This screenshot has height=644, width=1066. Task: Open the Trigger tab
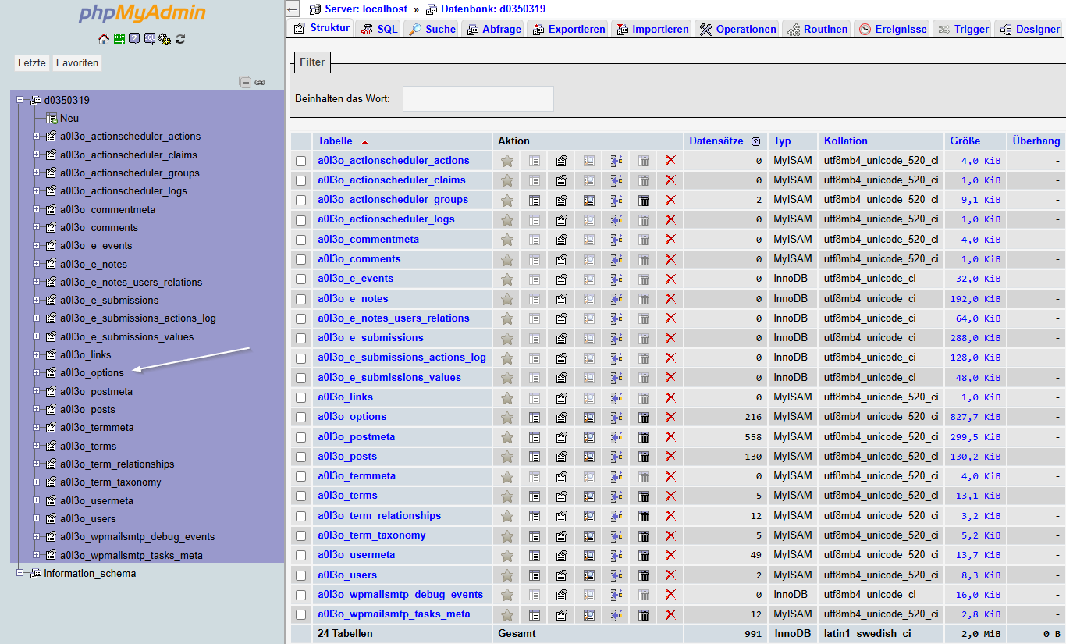click(x=962, y=29)
